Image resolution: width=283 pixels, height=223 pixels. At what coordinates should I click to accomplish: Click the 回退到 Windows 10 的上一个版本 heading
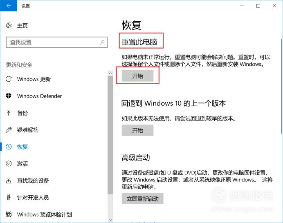click(x=173, y=103)
